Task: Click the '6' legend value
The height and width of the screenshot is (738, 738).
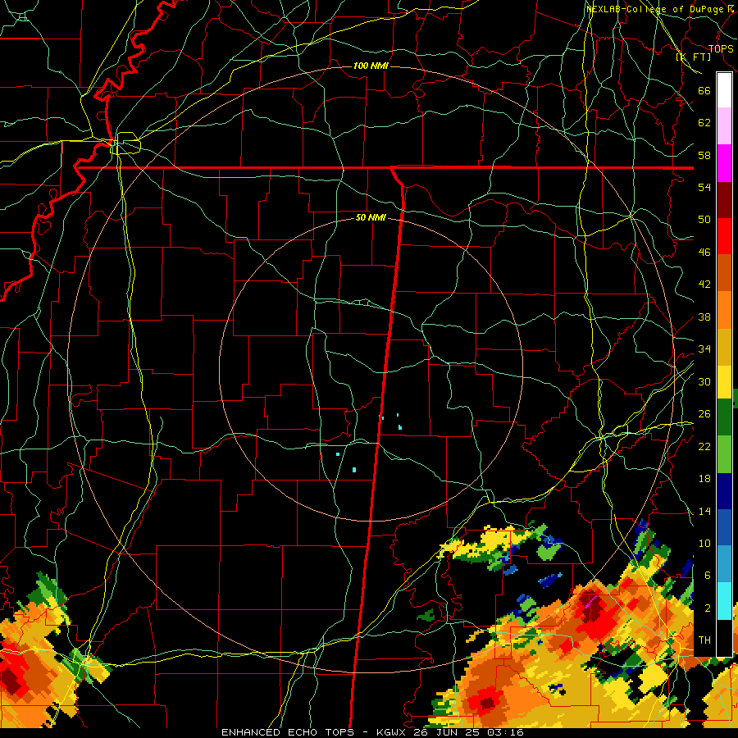Action: pos(707,576)
